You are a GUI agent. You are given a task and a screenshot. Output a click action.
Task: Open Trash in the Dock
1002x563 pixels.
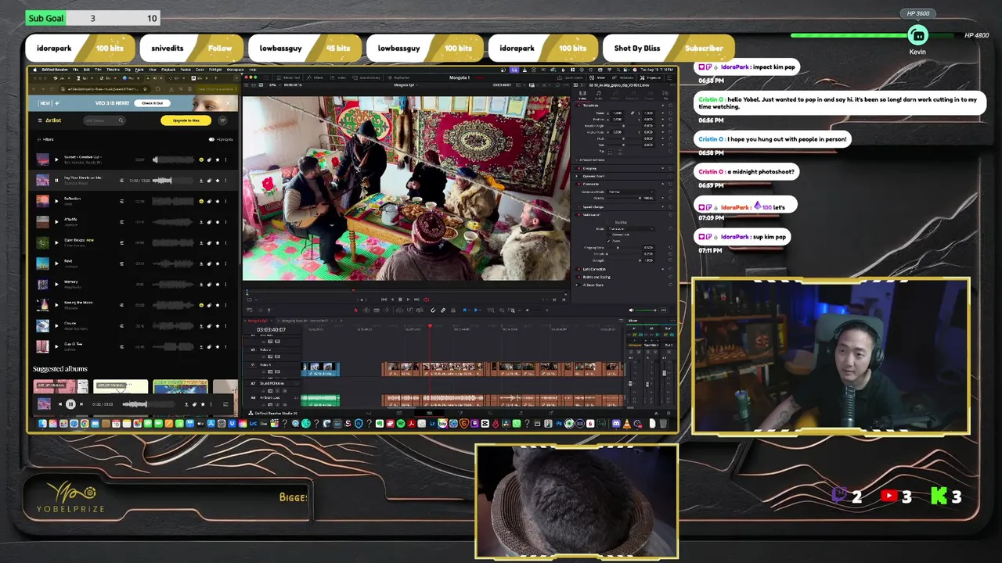(663, 423)
